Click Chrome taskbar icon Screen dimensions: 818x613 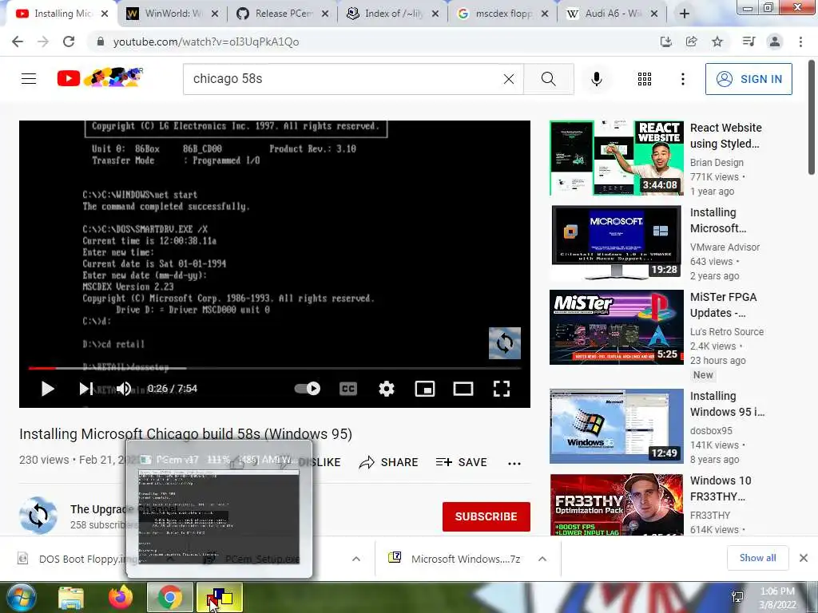point(169,597)
